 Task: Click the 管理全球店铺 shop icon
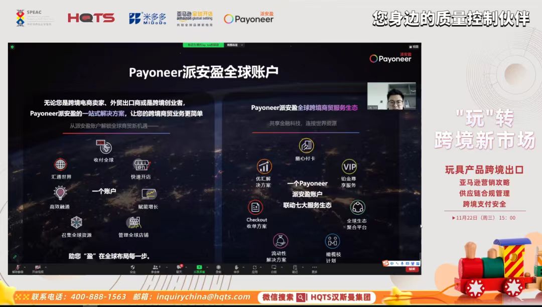(x=134, y=223)
